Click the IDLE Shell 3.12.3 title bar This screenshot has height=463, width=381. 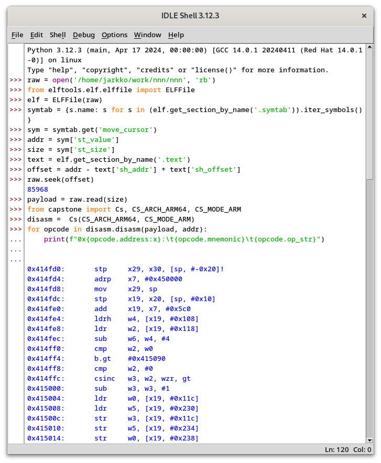[x=190, y=16]
